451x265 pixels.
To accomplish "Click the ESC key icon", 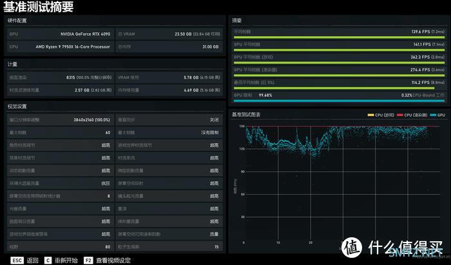I will point(17,260).
